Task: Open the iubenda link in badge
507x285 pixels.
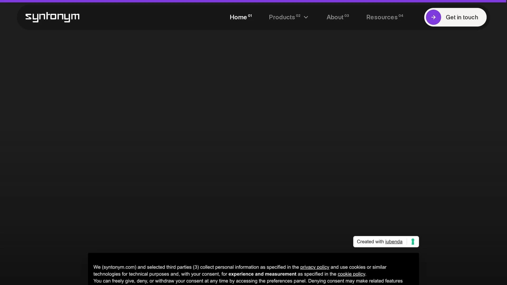Action: tap(394, 242)
